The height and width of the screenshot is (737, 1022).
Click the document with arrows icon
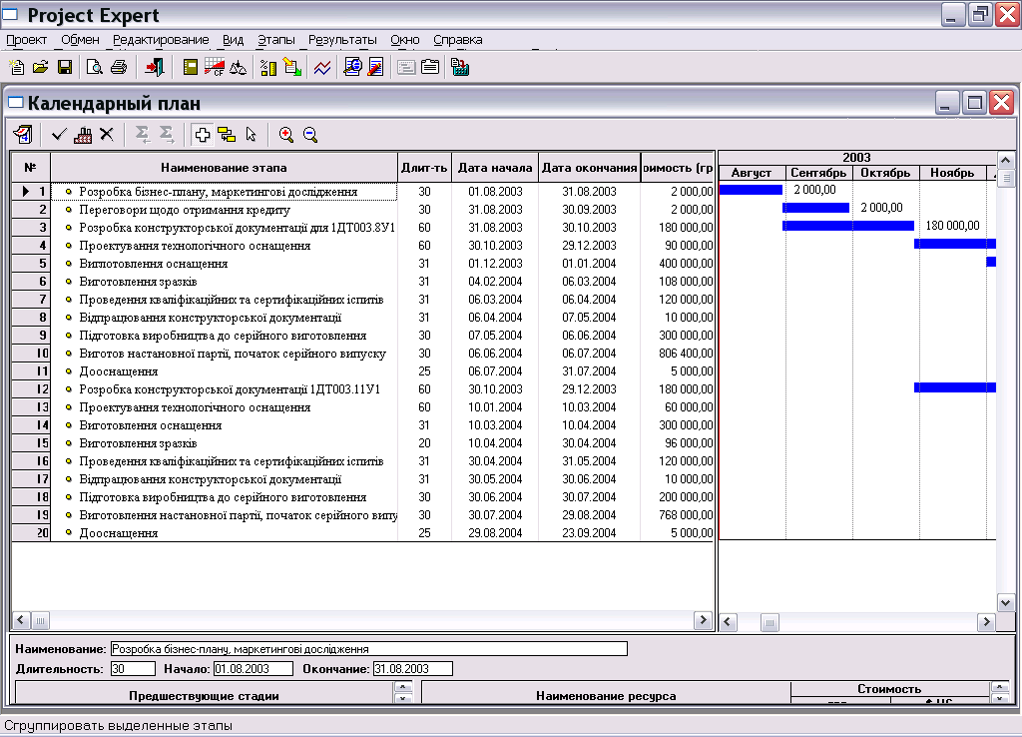point(292,67)
